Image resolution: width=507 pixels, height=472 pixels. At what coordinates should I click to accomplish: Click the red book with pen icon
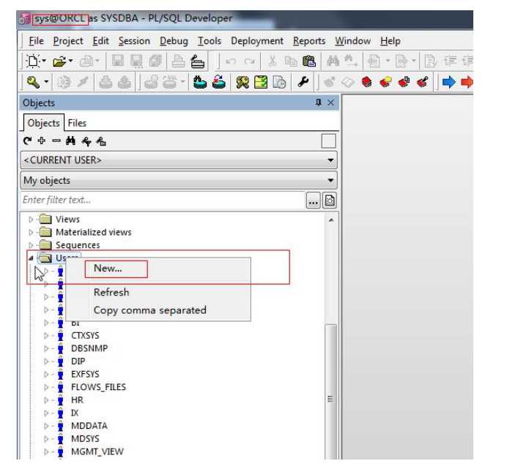(423, 82)
